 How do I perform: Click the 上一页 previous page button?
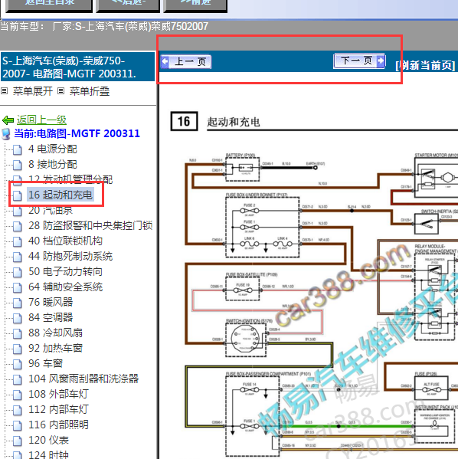click(x=186, y=62)
